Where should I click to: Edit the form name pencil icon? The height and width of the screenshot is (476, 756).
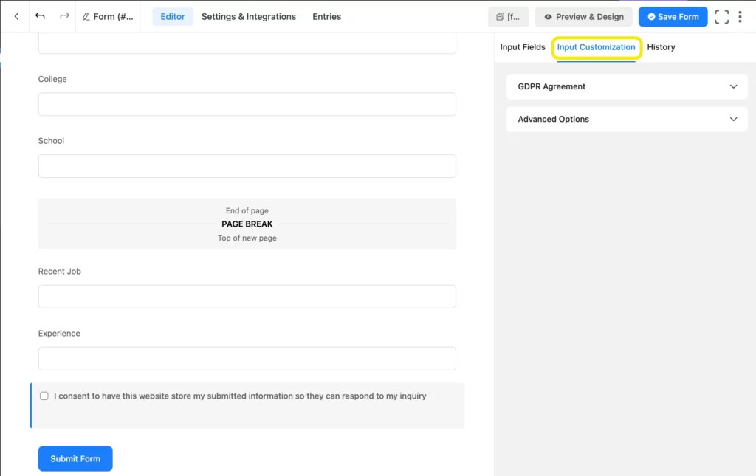[x=86, y=17]
